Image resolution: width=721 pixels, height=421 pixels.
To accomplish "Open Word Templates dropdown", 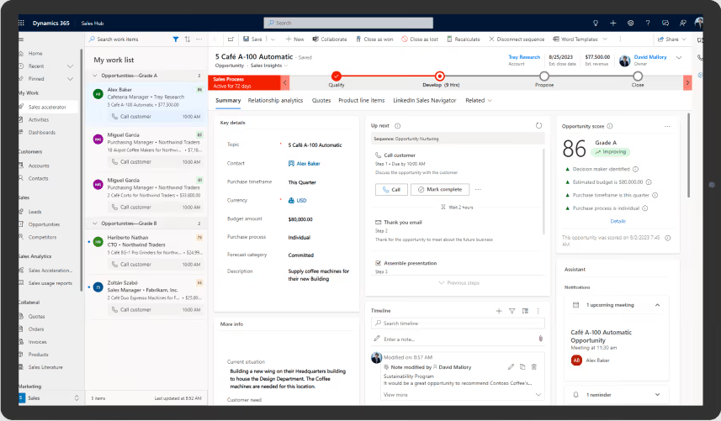I will coord(580,39).
